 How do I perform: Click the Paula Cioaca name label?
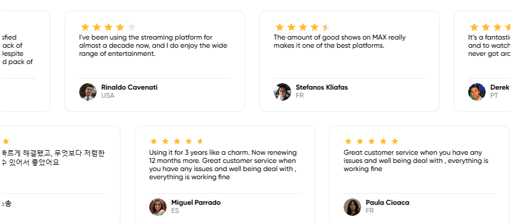pos(387,202)
